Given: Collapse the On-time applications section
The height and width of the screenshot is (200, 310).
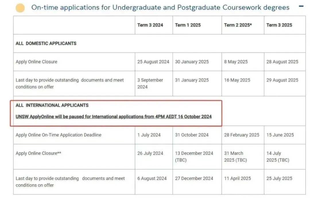Looking at the screenshot, I should point(301,6).
